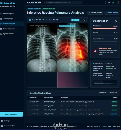Click the download icon in Export Report

tap(90, 13)
